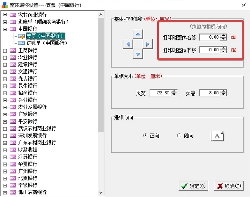Expand the 交通银行 tree node
Image resolution: width=250 pixels, height=197 pixels.
[5, 72]
